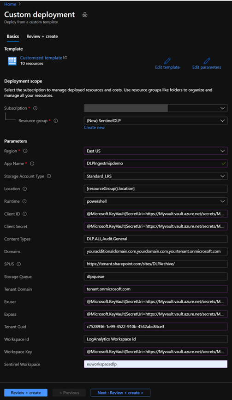This screenshot has width=232, height=400.
Task: Click the Customized template grid icon
Action: [x=12, y=61]
